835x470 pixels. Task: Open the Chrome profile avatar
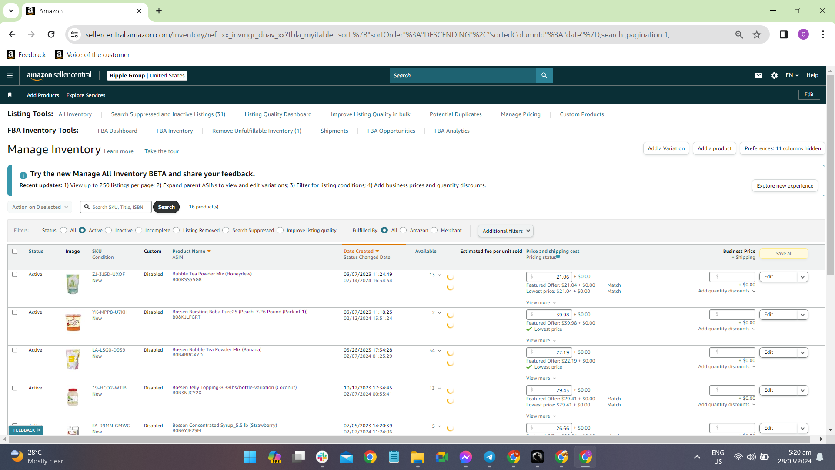[x=803, y=34]
